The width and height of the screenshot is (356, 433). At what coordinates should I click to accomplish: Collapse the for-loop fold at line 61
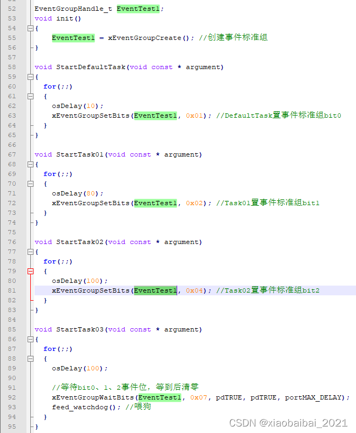(30, 97)
